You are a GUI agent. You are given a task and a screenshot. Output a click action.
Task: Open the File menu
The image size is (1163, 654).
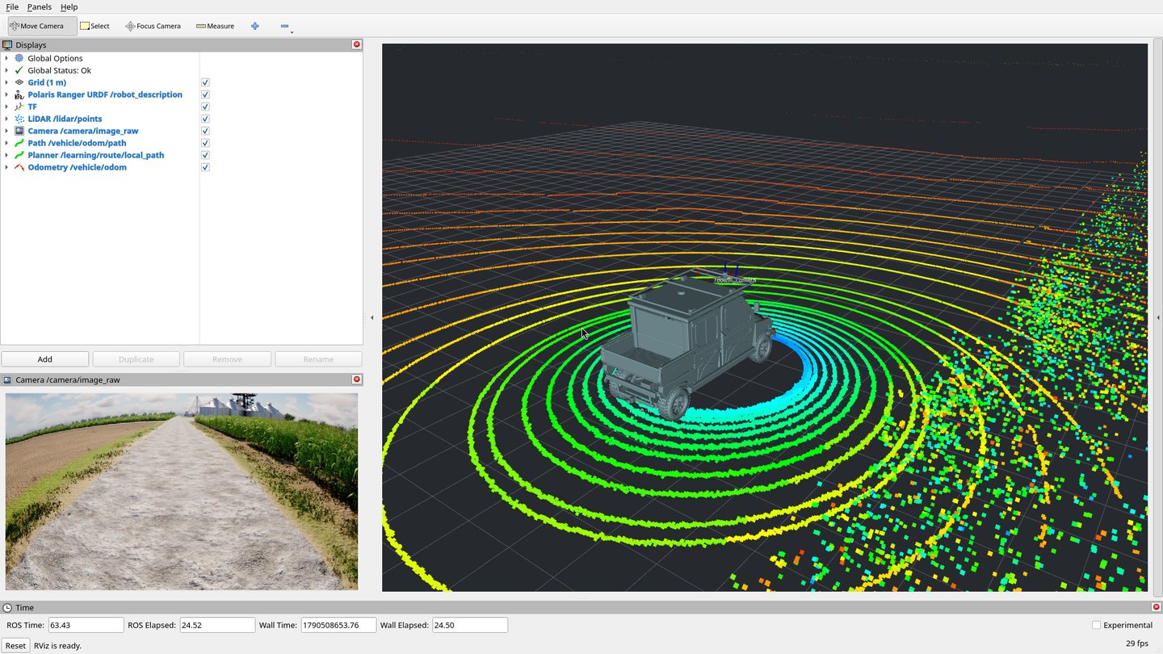[12, 6]
